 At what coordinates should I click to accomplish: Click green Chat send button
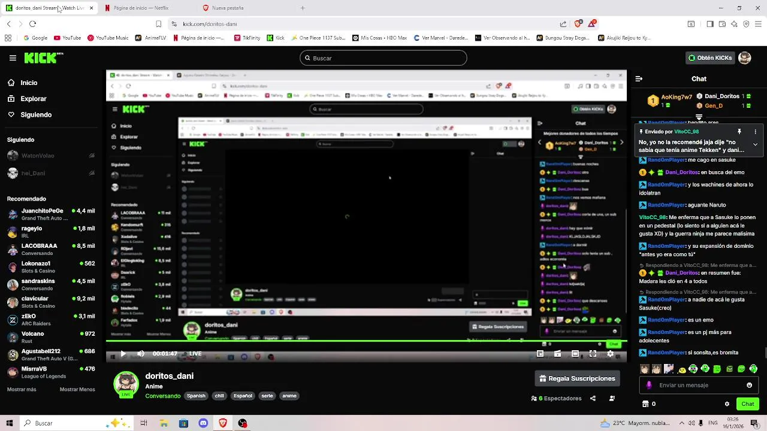point(747,404)
